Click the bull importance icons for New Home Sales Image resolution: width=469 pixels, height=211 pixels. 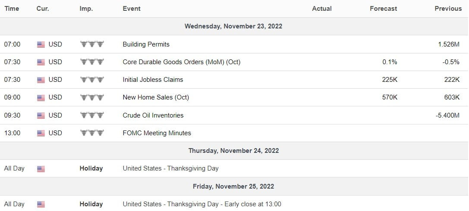tap(92, 97)
